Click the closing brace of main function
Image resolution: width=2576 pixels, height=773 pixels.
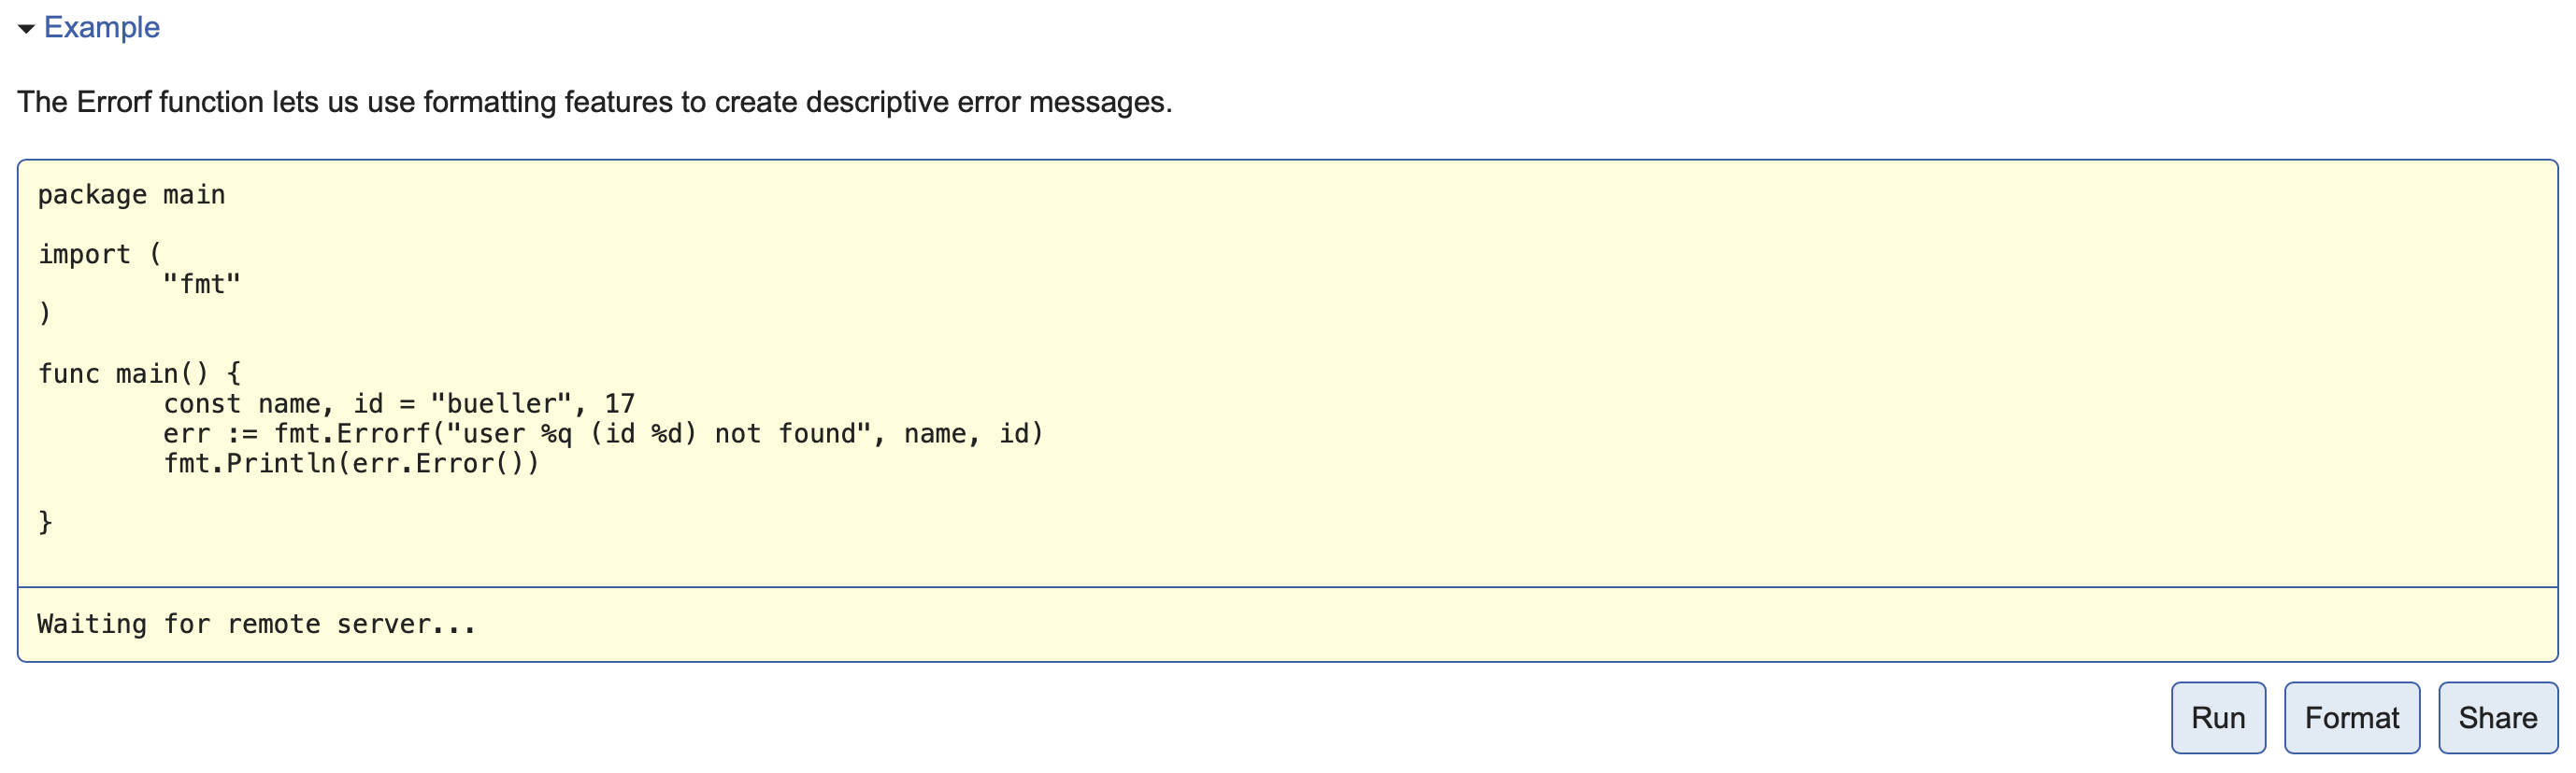[45, 522]
